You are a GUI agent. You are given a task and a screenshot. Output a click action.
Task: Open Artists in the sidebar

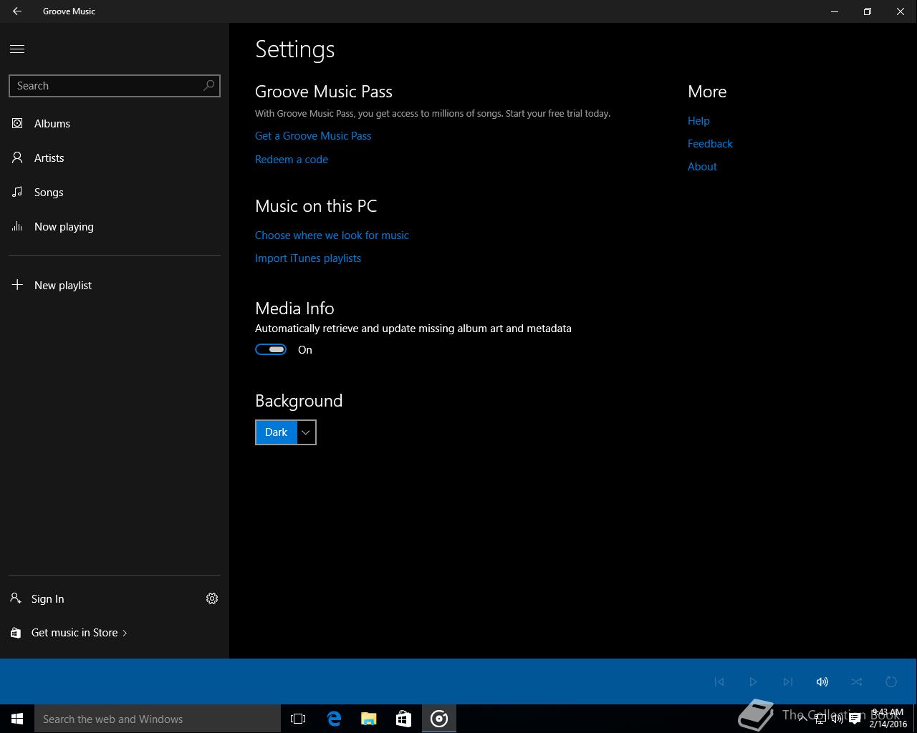[x=115, y=157]
